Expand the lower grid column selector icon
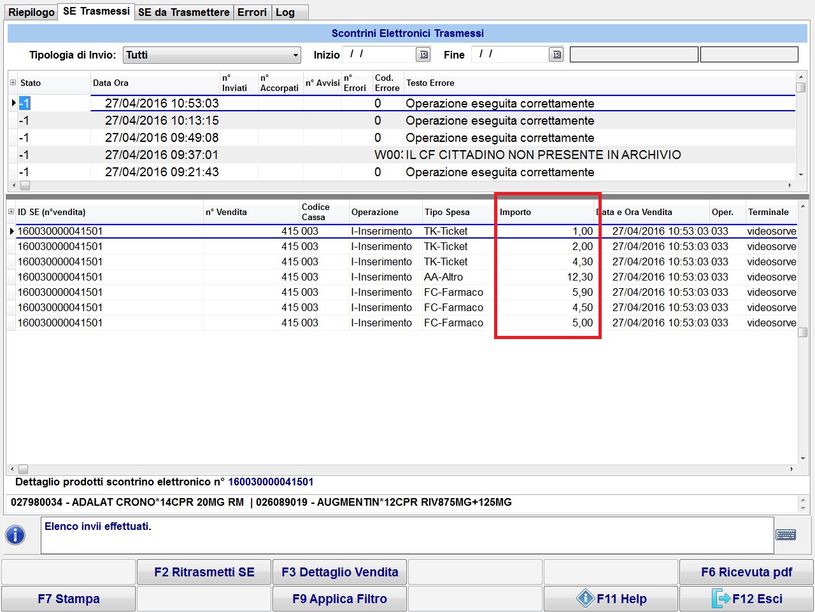This screenshot has width=815, height=612. (x=11, y=212)
